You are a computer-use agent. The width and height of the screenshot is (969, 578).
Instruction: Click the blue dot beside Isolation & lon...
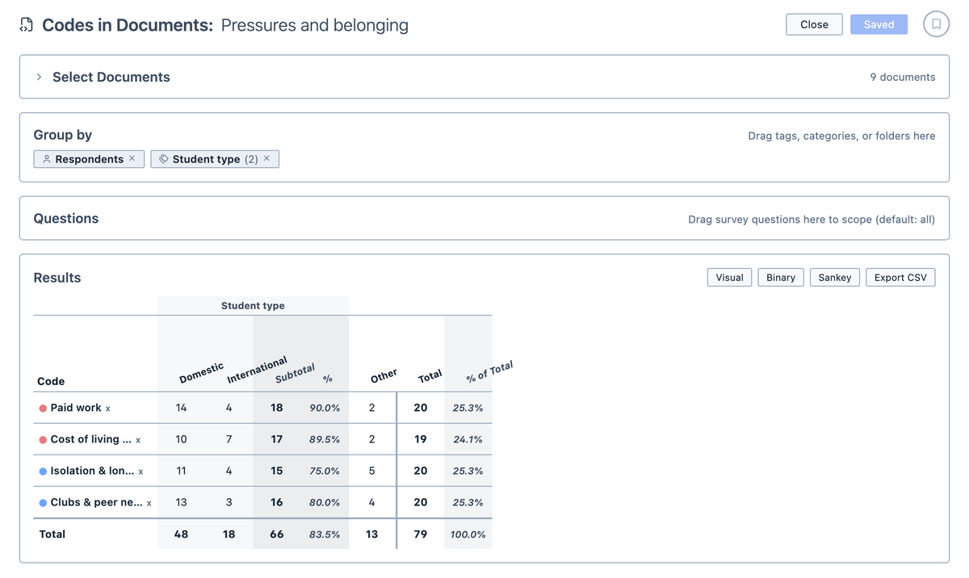(43, 471)
